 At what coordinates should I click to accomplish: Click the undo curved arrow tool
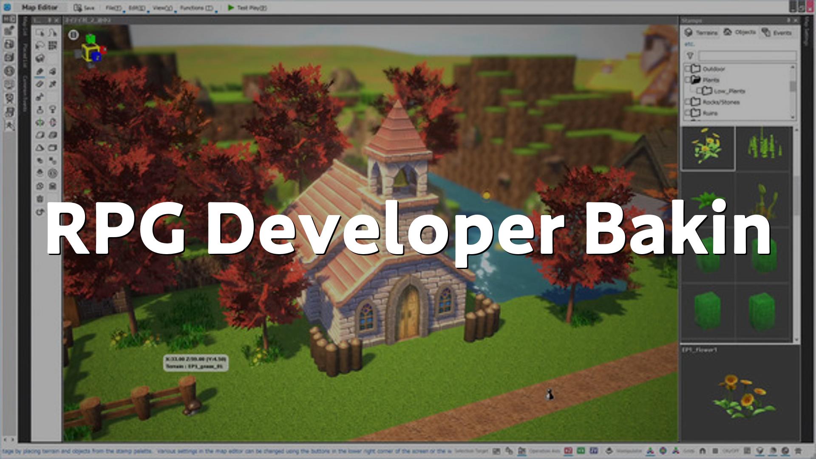40,212
